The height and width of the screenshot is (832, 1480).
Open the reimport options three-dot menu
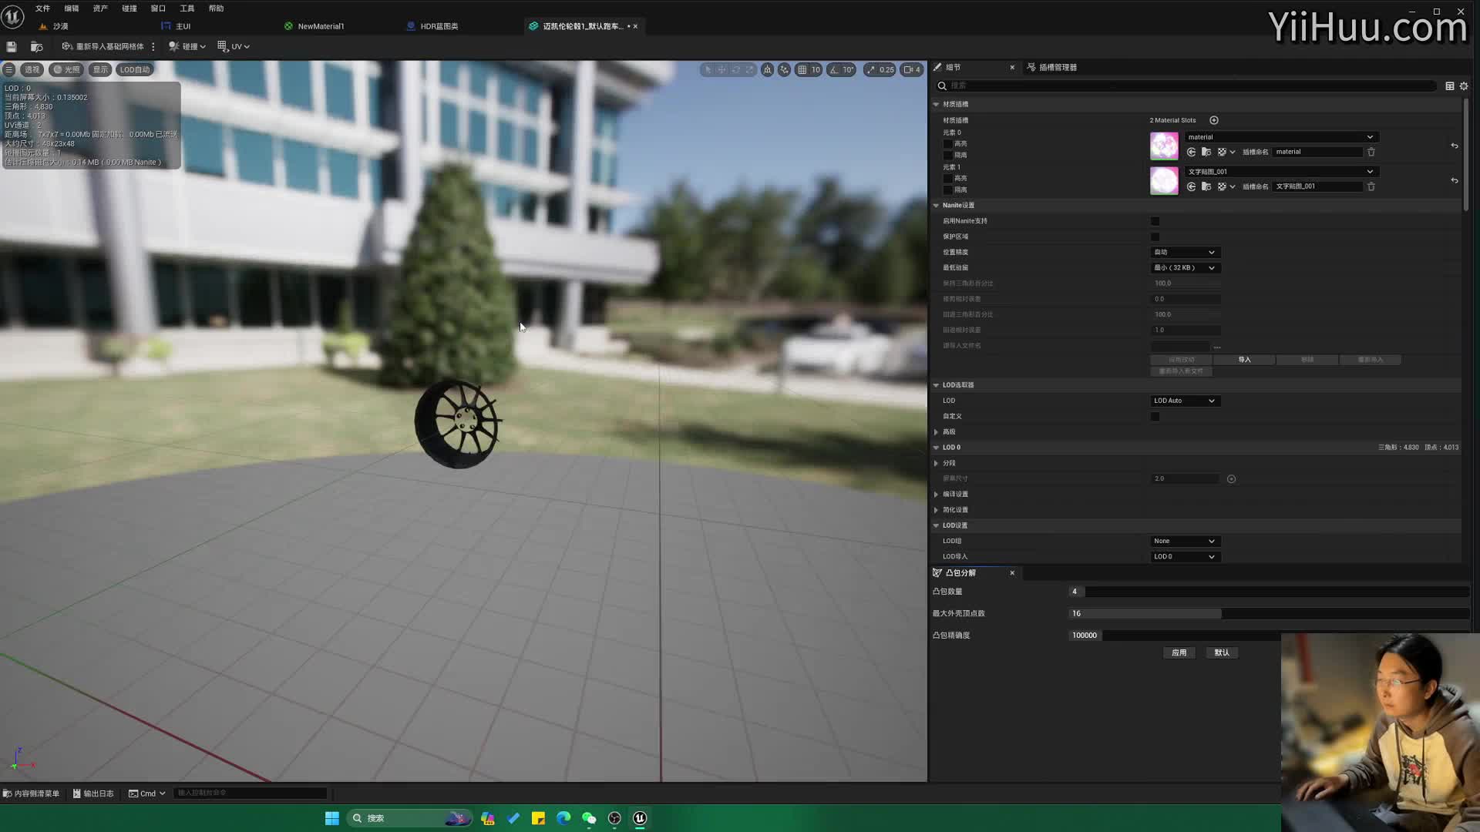click(x=153, y=47)
